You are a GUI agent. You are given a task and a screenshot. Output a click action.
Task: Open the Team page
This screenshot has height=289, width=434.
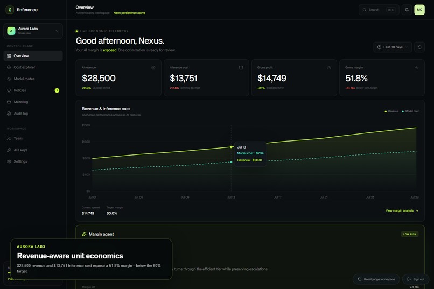coord(33,138)
